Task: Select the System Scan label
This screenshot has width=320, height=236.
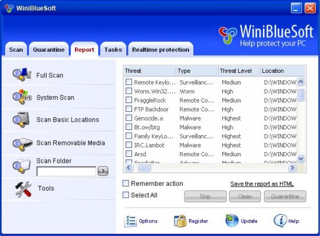Action: [x=55, y=97]
